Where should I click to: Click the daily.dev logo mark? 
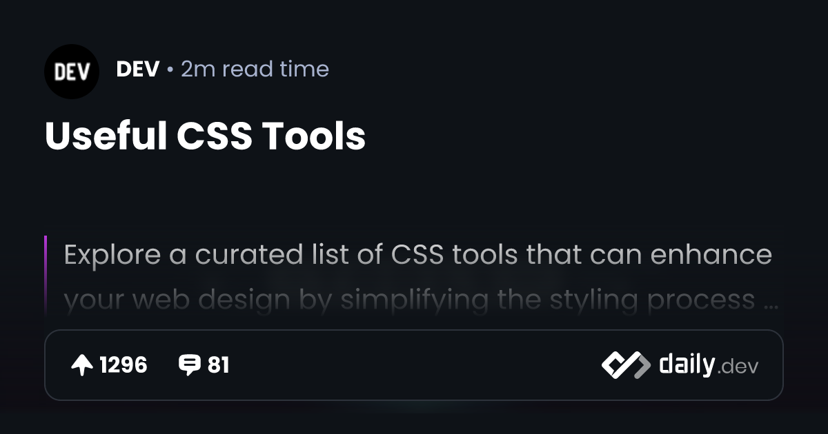tap(626, 364)
